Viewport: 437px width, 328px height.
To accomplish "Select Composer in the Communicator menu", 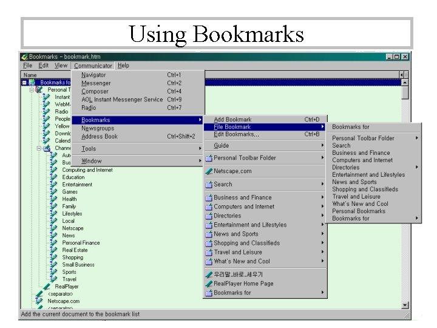I will pyautogui.click(x=138, y=91).
